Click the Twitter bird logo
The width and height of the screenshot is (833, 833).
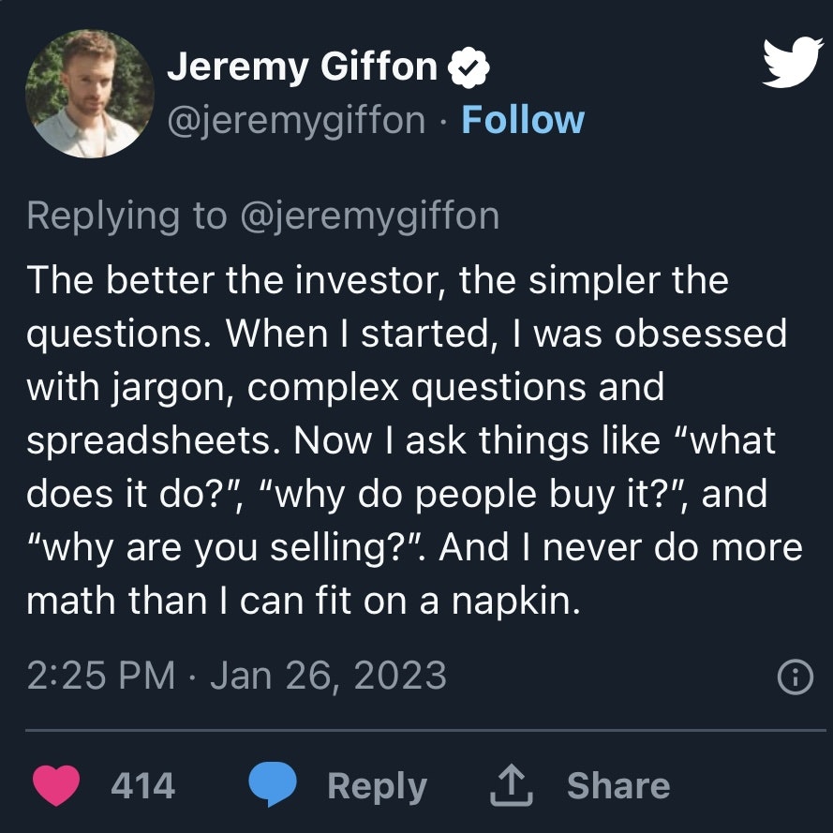click(x=792, y=62)
